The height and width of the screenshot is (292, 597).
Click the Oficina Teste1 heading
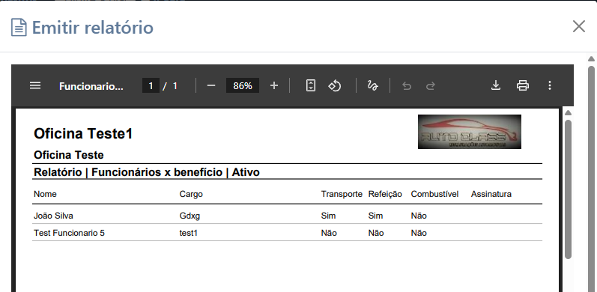point(83,133)
